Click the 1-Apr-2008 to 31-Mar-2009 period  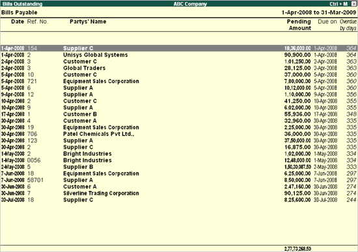319,12
